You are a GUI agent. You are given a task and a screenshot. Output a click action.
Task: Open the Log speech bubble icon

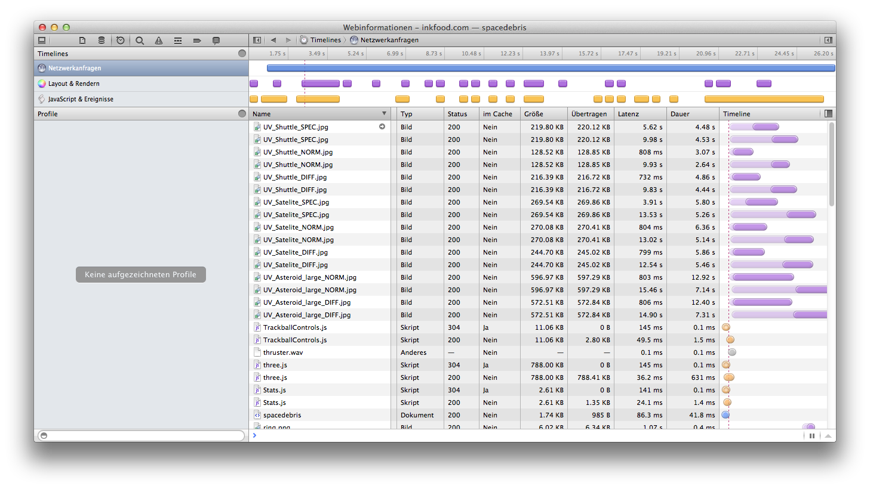coord(216,41)
